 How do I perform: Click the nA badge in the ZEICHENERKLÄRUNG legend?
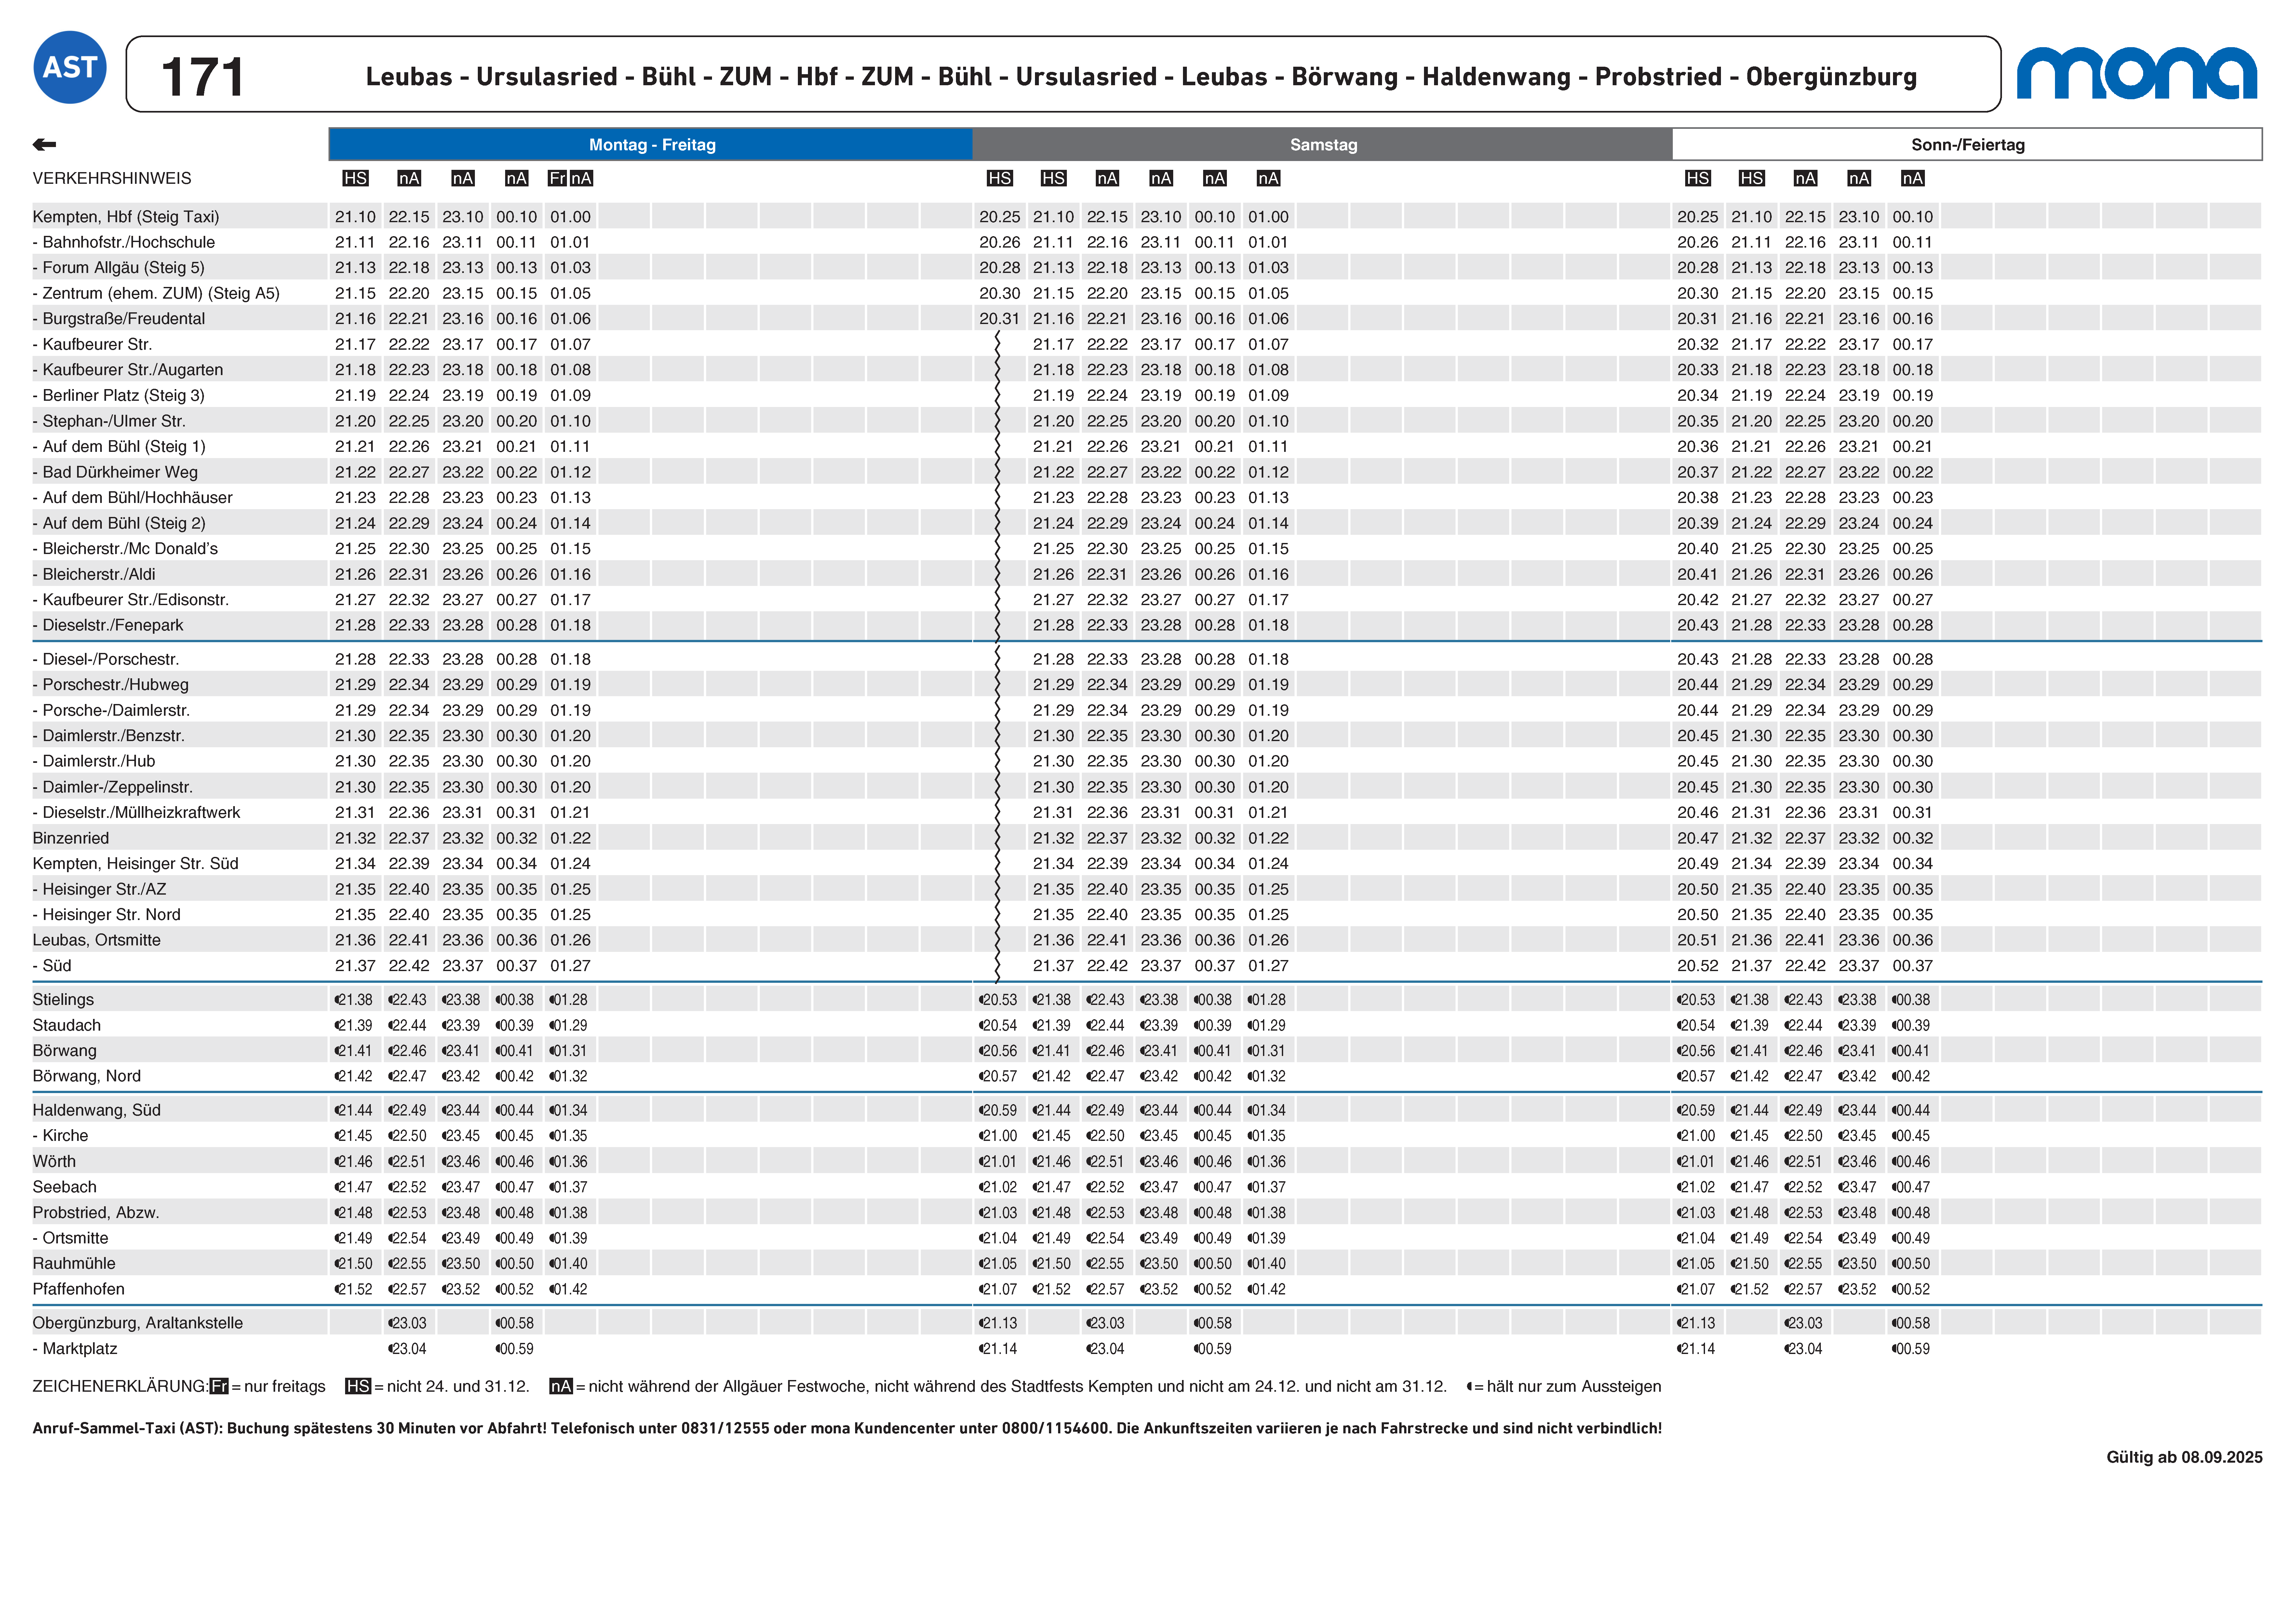(x=561, y=1386)
